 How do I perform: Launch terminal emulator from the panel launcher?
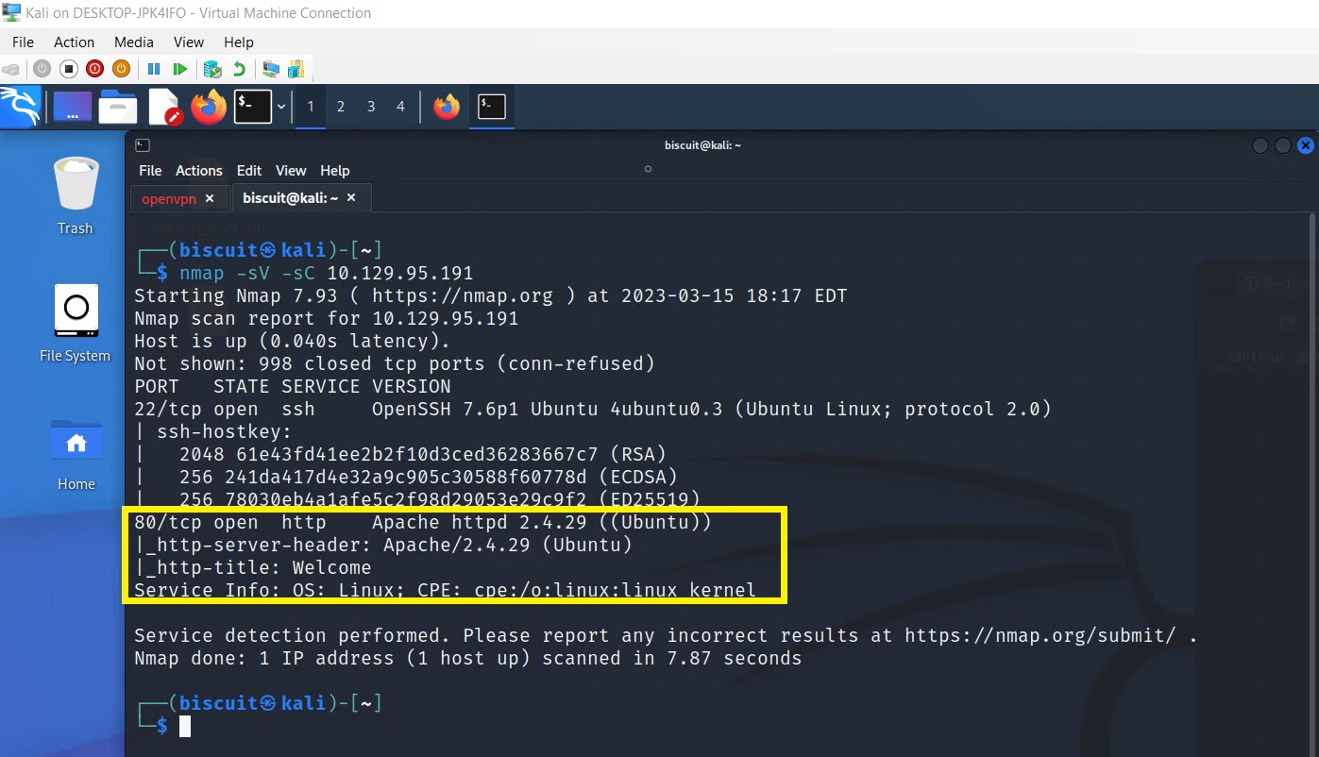(253, 107)
